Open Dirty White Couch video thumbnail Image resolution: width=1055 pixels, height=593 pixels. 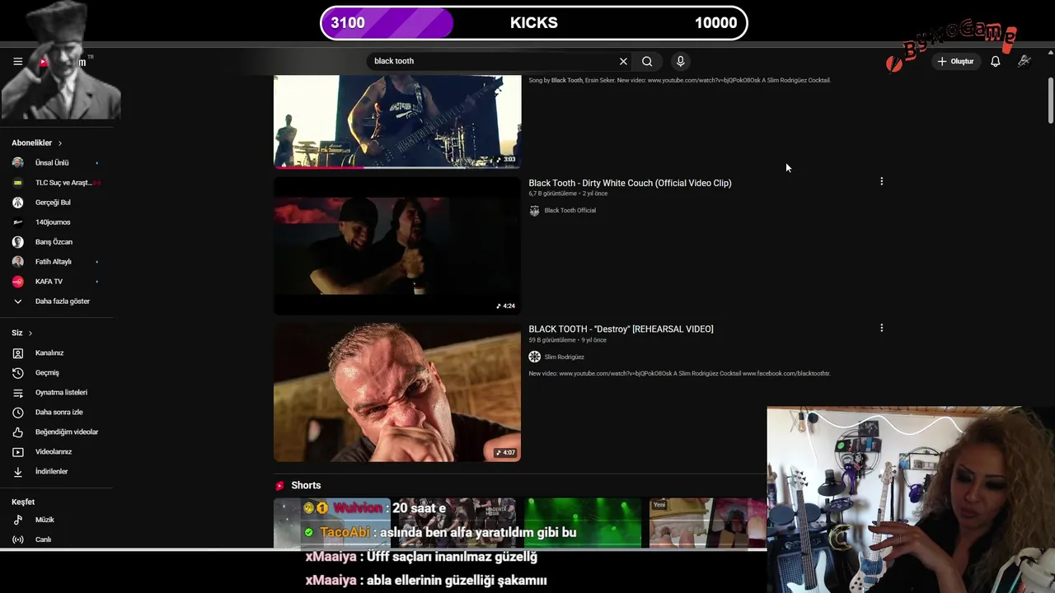click(x=397, y=245)
